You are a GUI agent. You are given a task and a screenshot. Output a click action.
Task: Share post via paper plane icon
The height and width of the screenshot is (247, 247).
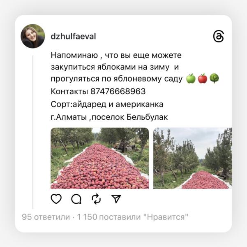pyautogui.click(x=116, y=199)
